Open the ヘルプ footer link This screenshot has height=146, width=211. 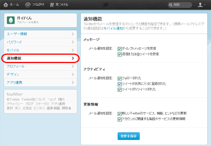click(x=52, y=100)
